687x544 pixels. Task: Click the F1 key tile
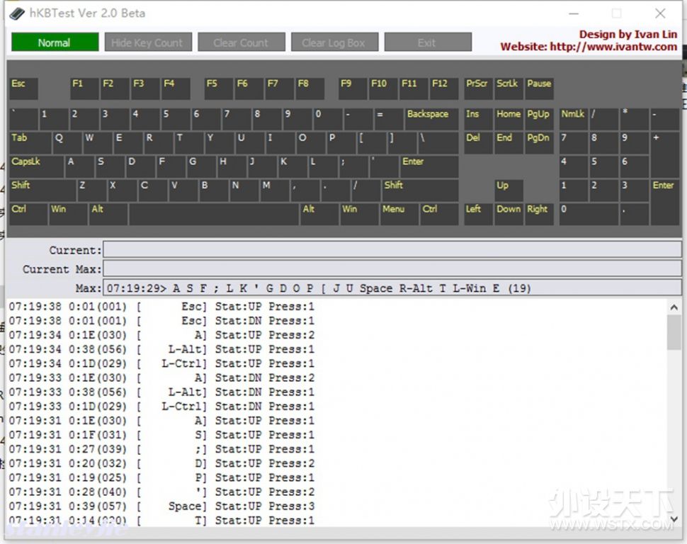[84, 89]
